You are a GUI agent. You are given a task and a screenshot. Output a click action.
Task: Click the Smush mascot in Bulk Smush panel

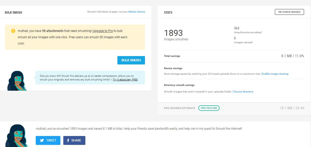point(17,81)
